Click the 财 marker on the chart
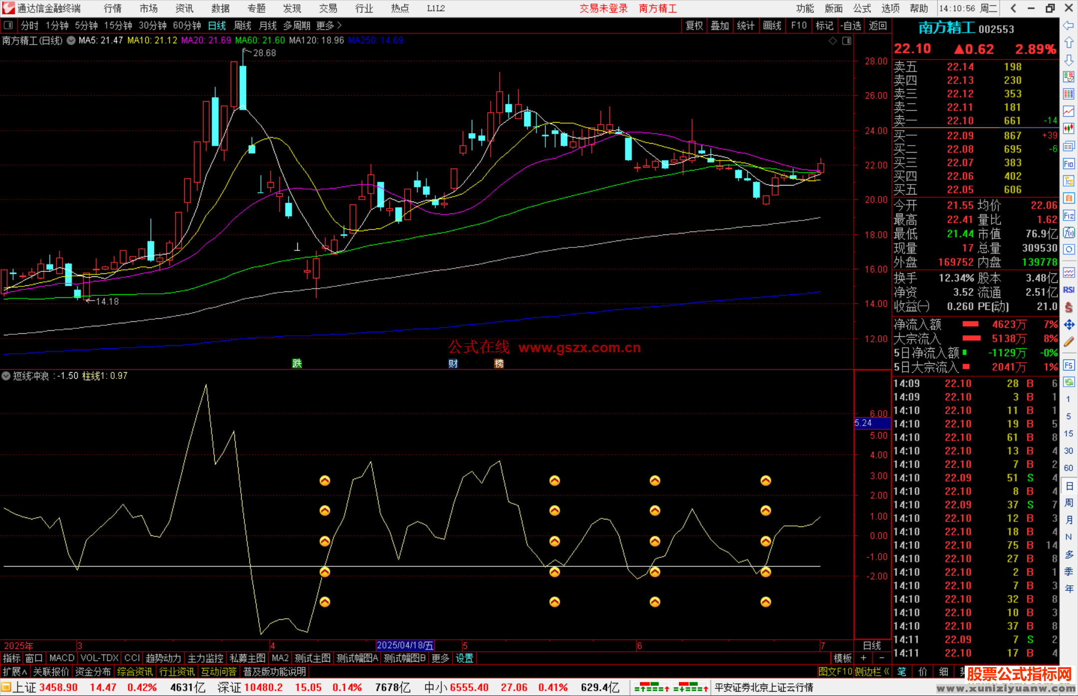This screenshot has width=1078, height=696. (453, 364)
